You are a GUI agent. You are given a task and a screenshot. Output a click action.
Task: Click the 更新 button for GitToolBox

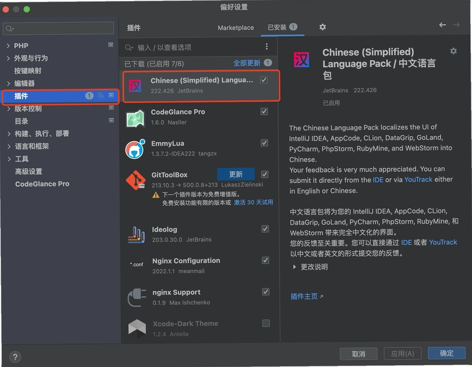click(235, 174)
